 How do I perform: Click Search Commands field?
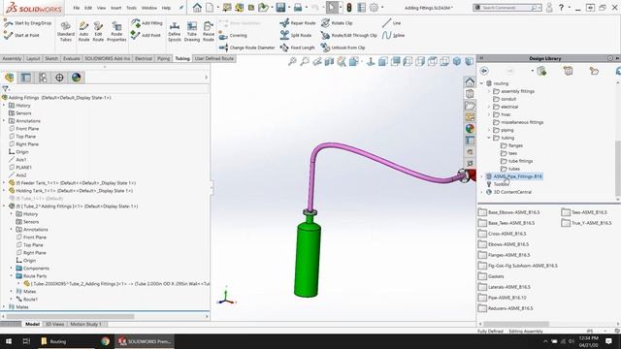pos(507,8)
